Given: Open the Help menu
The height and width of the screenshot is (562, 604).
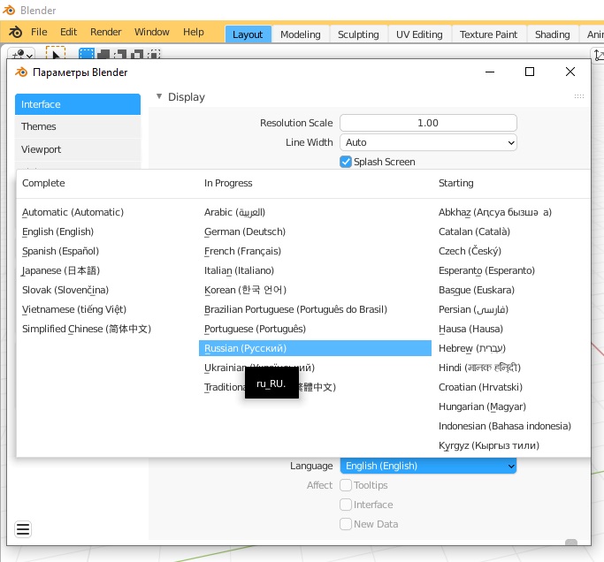Looking at the screenshot, I should pos(194,32).
